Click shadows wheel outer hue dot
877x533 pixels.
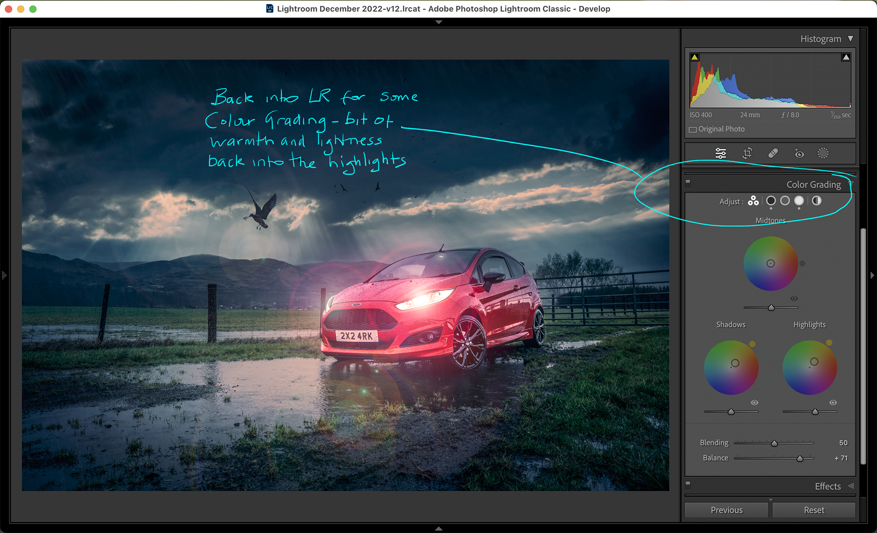(x=752, y=344)
